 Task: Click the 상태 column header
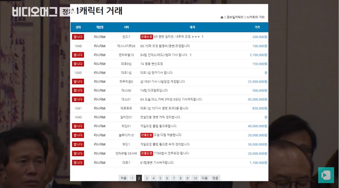pos(78,27)
